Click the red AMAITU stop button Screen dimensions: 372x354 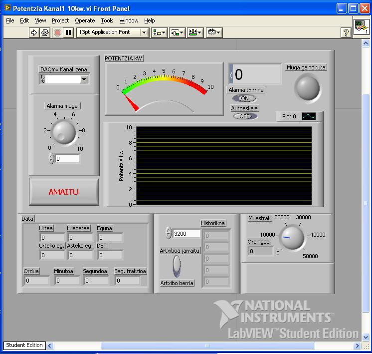click(64, 192)
